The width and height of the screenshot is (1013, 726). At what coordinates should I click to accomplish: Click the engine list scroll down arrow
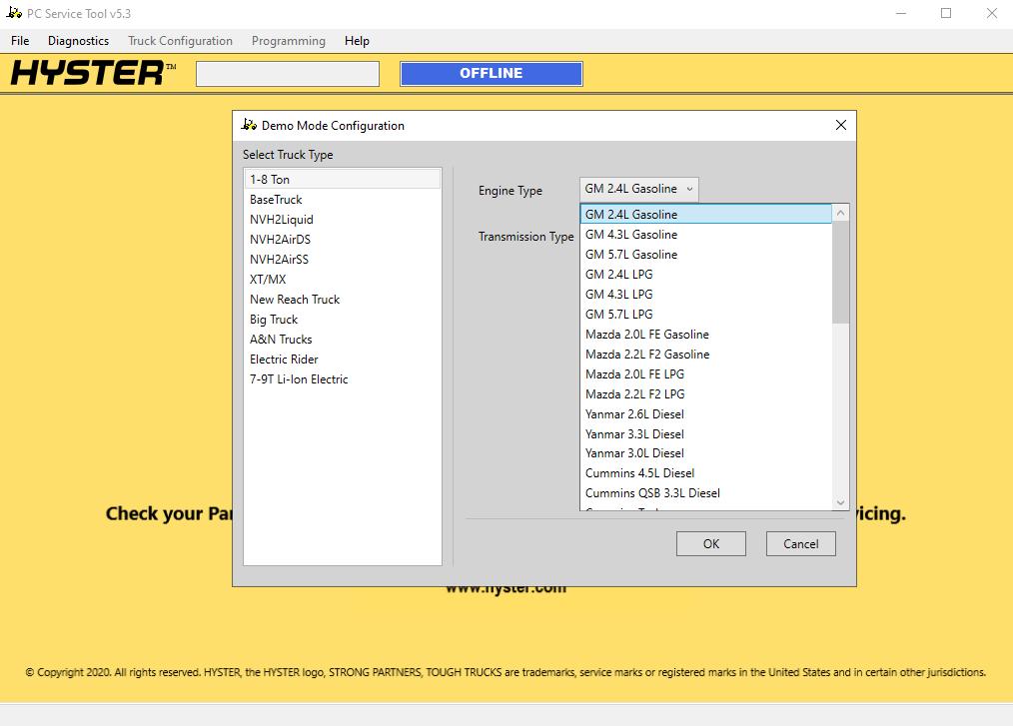point(840,502)
